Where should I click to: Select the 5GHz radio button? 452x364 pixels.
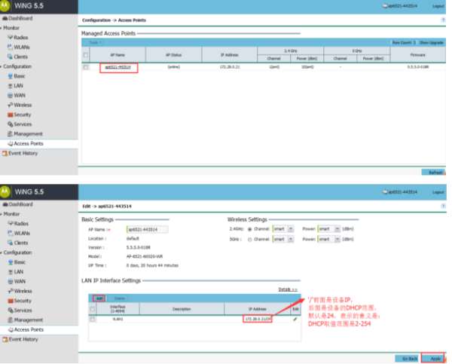[x=250, y=240]
